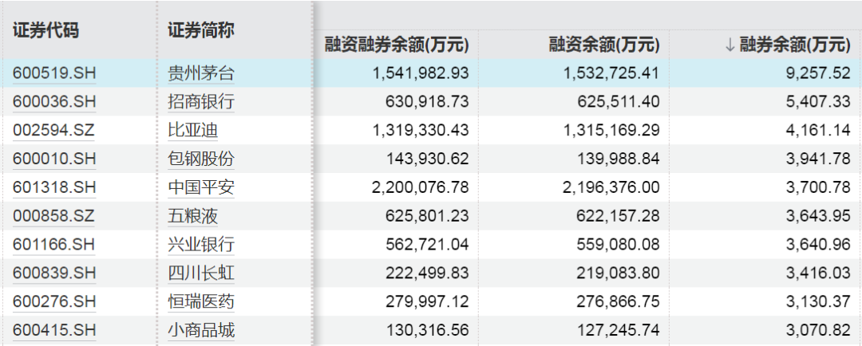
Task: Open stock code link 600519.SH
Action: tap(54, 73)
